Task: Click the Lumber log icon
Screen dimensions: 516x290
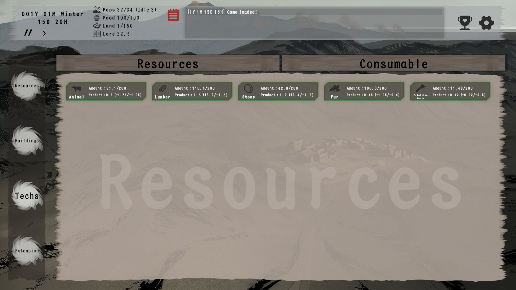Action: 162,89
